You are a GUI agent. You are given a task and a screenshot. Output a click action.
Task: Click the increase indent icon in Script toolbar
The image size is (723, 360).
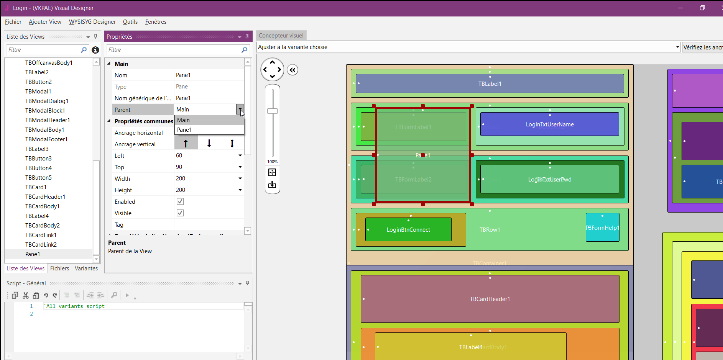[100, 295]
